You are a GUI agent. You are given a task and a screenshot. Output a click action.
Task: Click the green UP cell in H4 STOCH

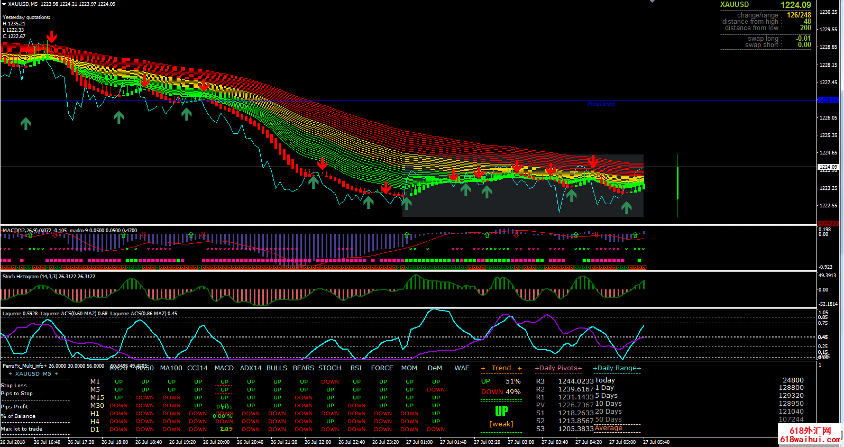pyautogui.click(x=330, y=422)
